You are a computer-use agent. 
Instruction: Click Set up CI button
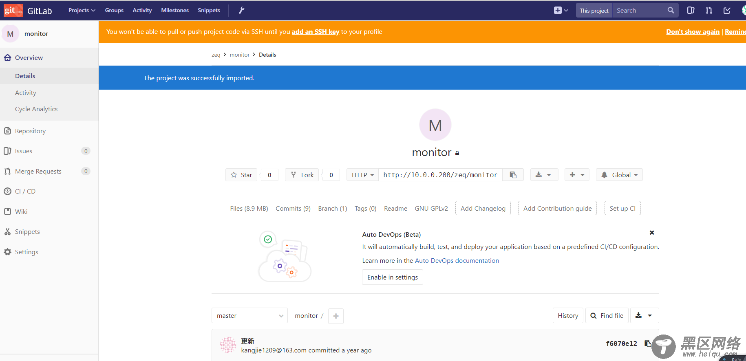click(622, 209)
